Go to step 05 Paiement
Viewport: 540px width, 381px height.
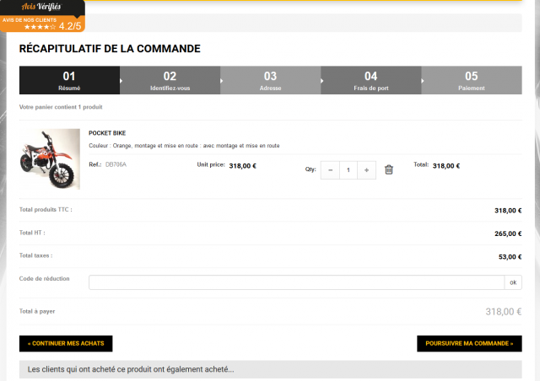472,80
